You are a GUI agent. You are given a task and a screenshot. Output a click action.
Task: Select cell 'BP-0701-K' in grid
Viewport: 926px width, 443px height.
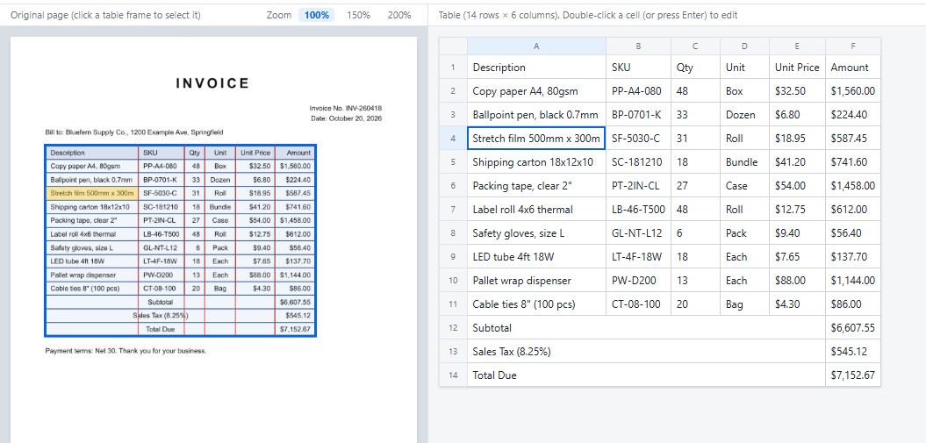(x=638, y=114)
